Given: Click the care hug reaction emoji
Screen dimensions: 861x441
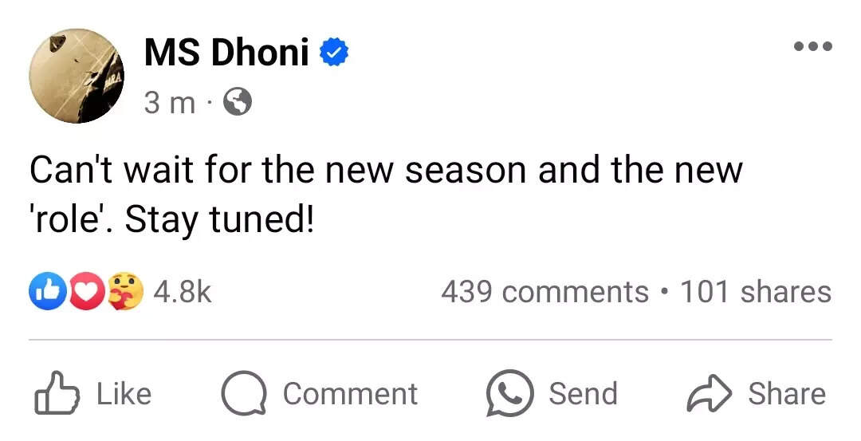Looking at the screenshot, I should (x=125, y=291).
